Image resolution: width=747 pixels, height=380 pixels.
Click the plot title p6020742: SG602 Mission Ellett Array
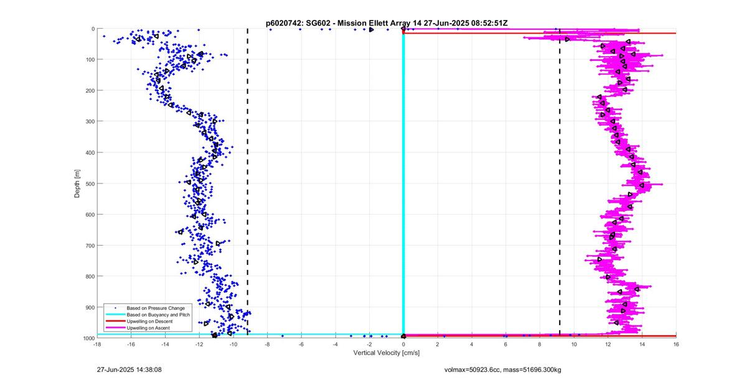point(387,23)
